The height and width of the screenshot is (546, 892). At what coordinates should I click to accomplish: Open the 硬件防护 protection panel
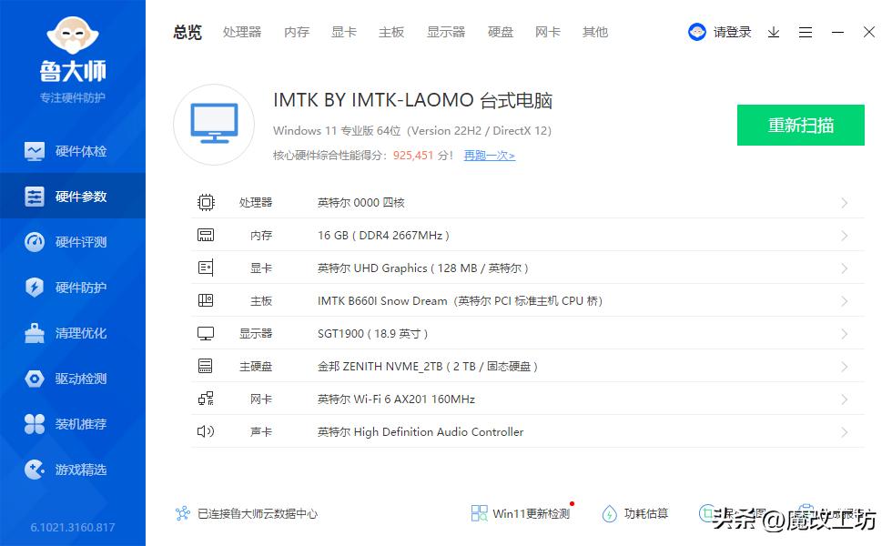pyautogui.click(x=73, y=288)
